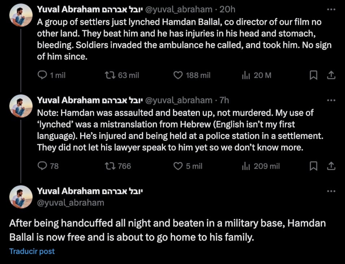Open the avatar of the first tweet

(21, 15)
